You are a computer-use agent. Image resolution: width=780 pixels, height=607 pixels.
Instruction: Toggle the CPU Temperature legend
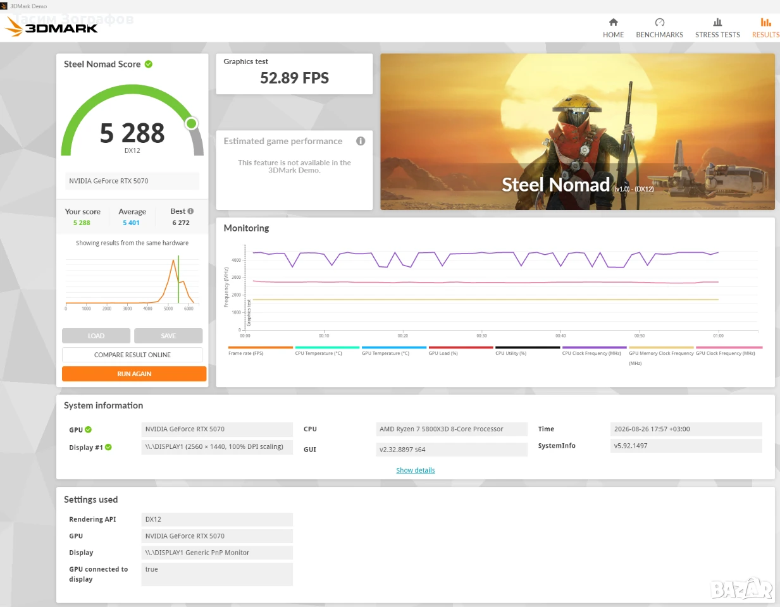click(x=327, y=350)
